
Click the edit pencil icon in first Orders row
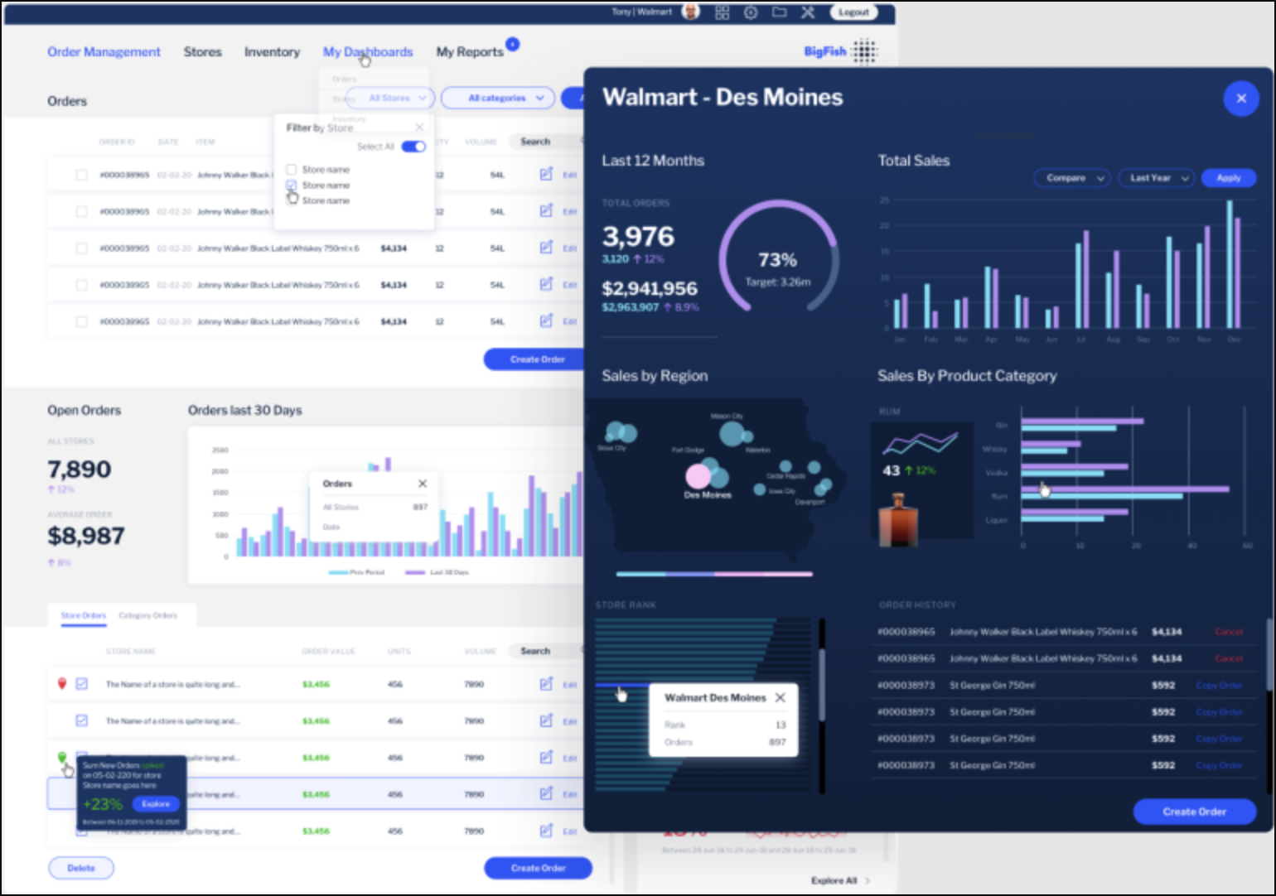tap(546, 174)
